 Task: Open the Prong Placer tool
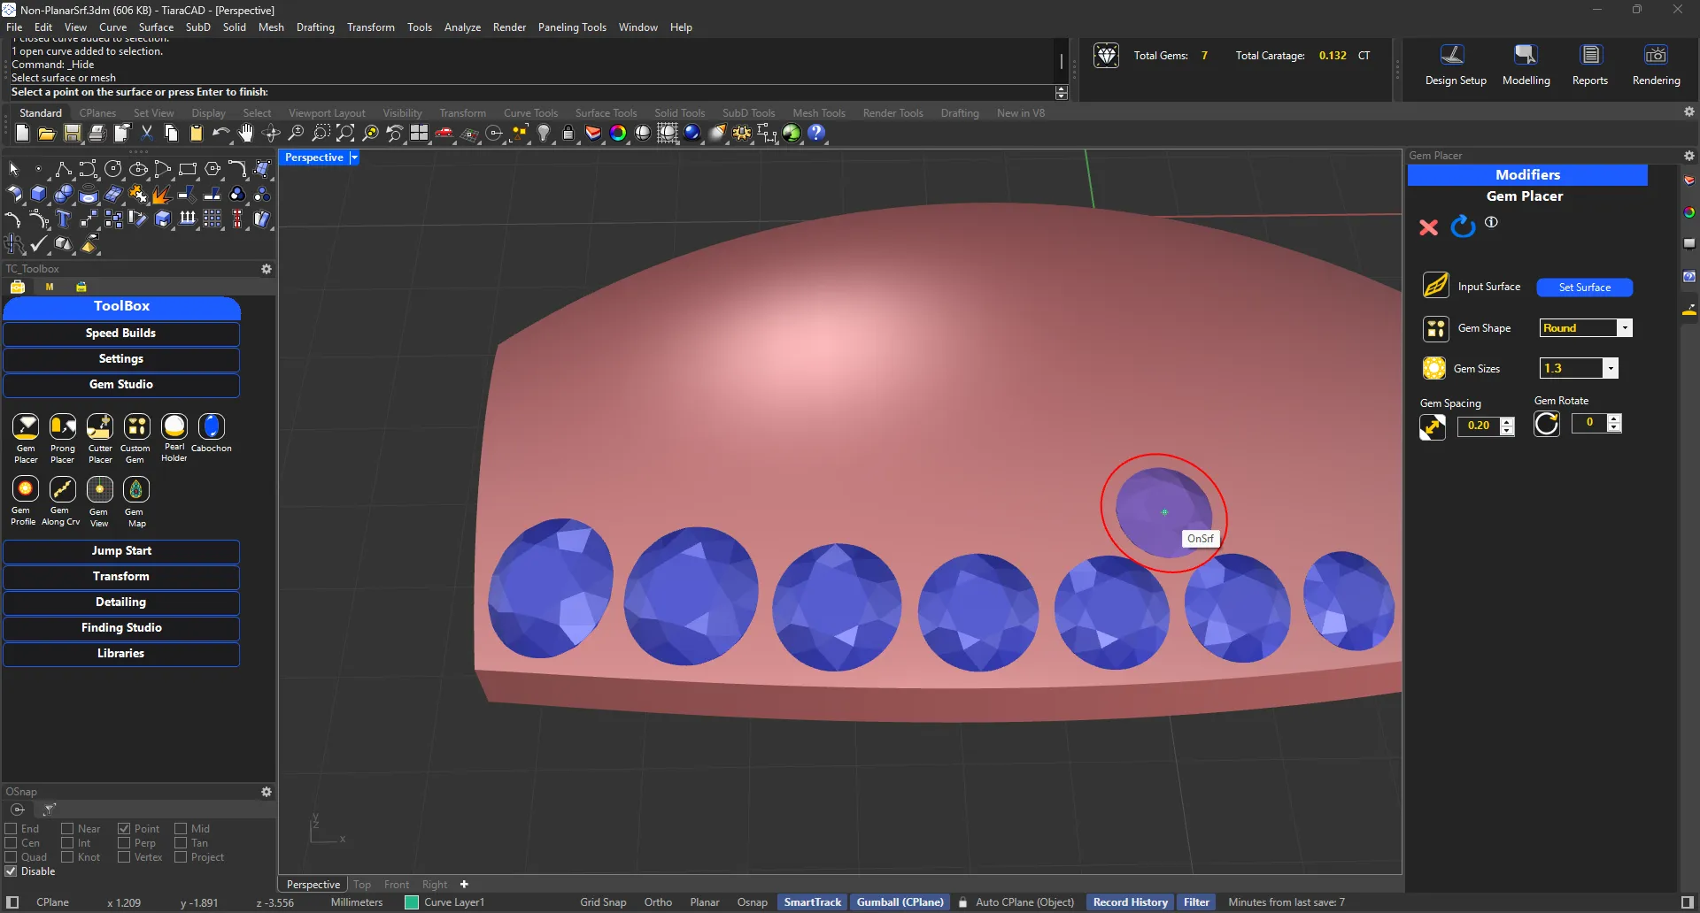tap(63, 427)
